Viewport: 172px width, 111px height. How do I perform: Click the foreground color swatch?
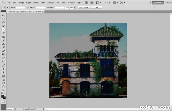[3, 96]
